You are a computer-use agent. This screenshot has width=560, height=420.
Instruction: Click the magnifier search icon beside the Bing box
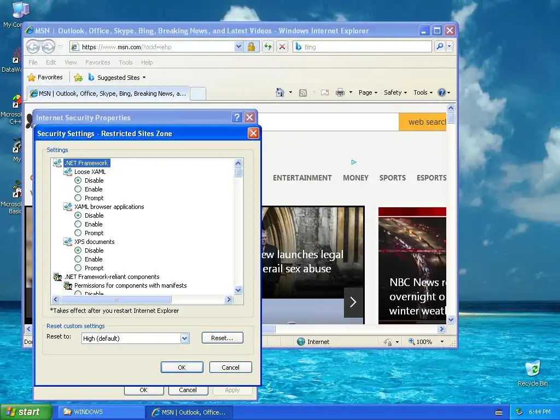coord(440,46)
